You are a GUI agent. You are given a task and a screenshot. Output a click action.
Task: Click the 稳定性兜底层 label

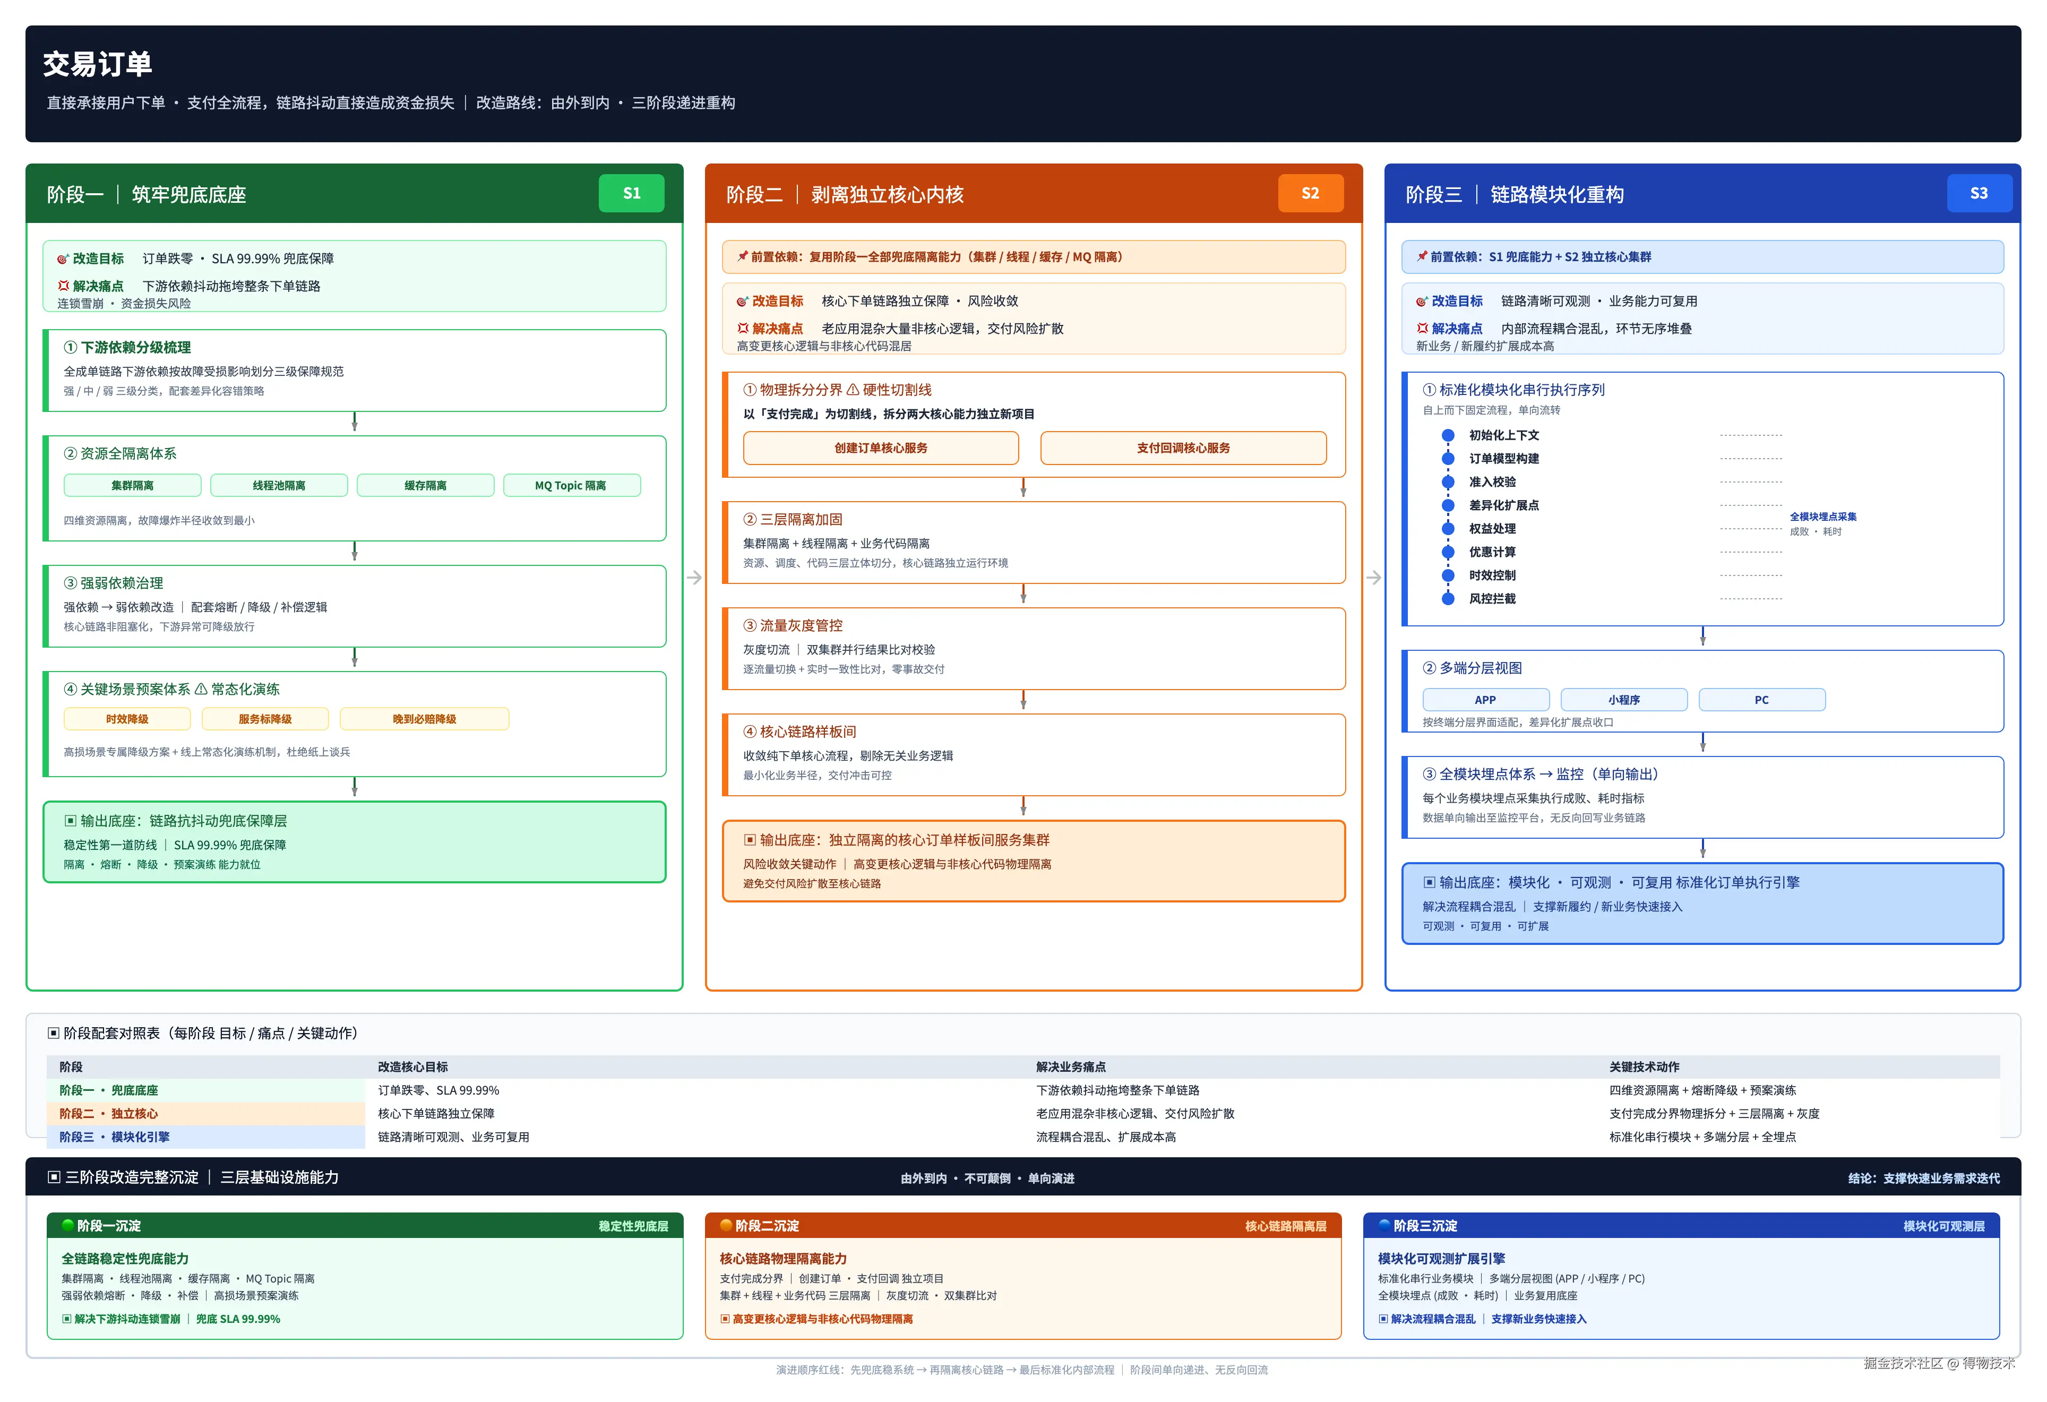[633, 1226]
